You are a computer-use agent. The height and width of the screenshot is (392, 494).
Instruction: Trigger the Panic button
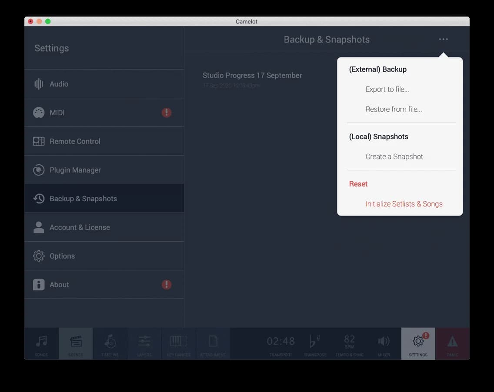click(453, 343)
